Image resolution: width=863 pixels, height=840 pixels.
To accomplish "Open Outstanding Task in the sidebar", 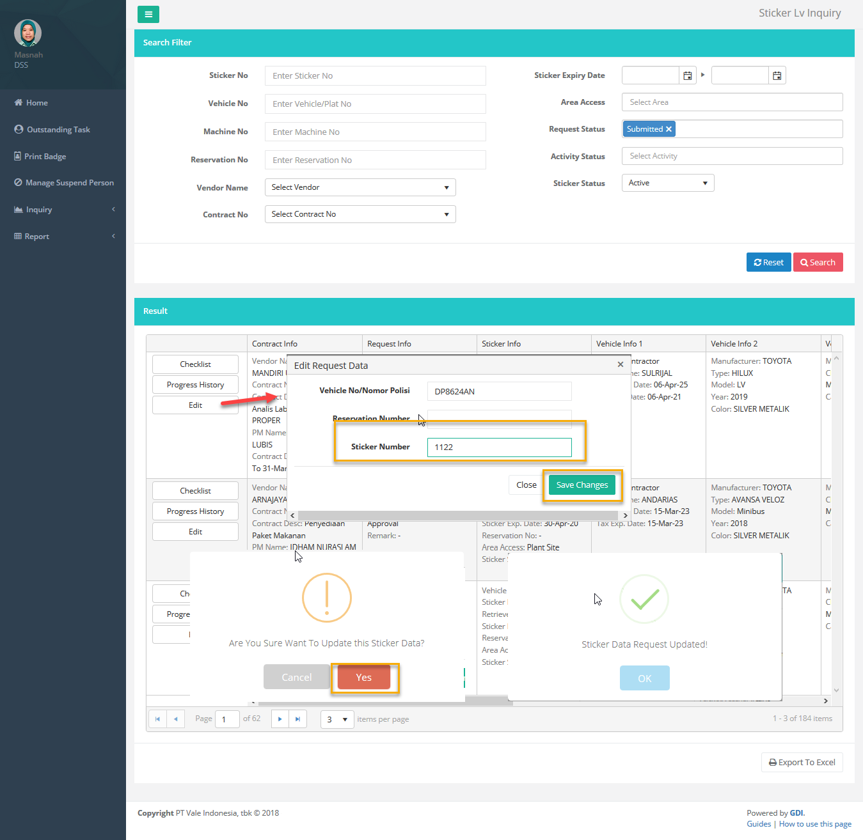I will pyautogui.click(x=58, y=130).
